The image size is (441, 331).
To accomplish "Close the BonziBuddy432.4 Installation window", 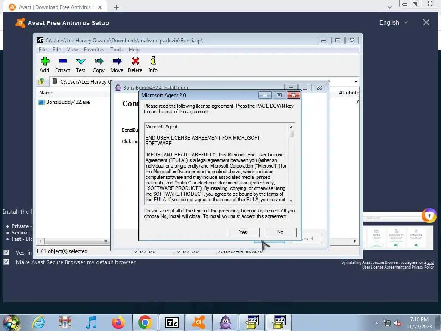I will tap(319, 87).
